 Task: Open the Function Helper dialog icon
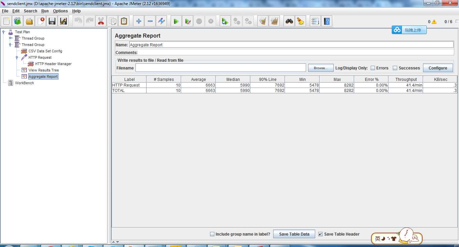coord(315,21)
